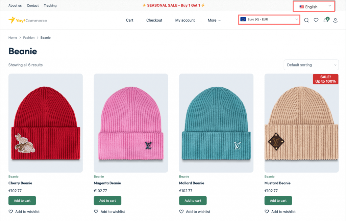Open the Tracking link in top bar

(50, 6)
